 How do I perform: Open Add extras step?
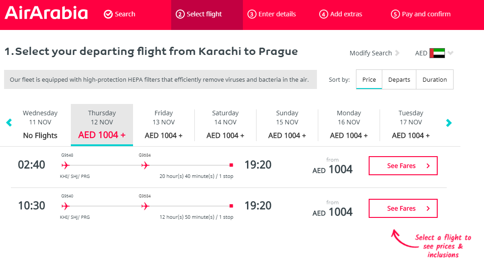point(341,14)
